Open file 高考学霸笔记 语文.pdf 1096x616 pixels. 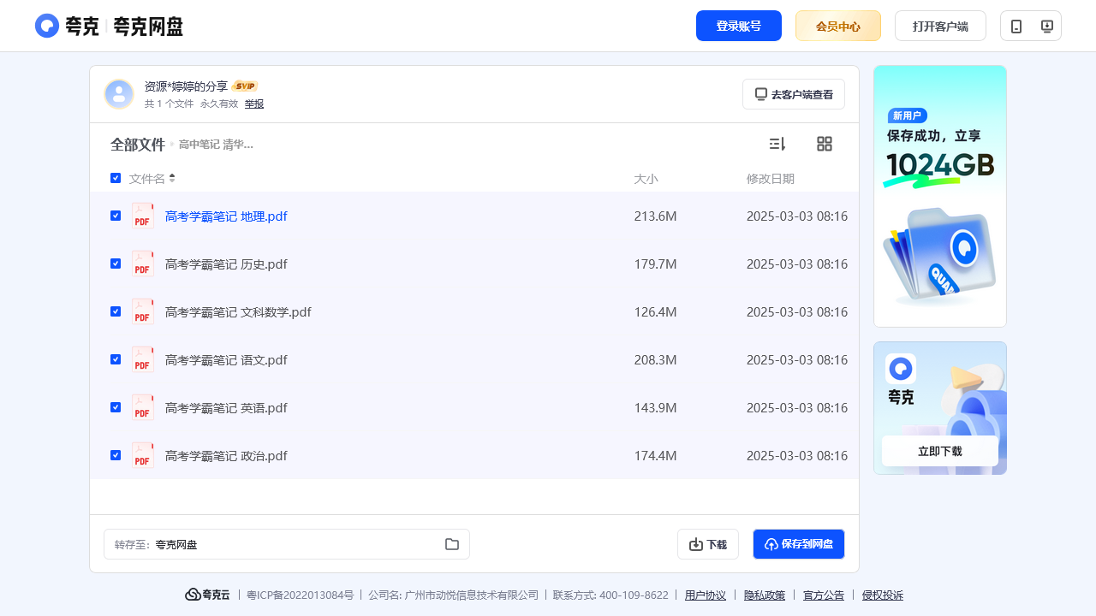click(226, 360)
